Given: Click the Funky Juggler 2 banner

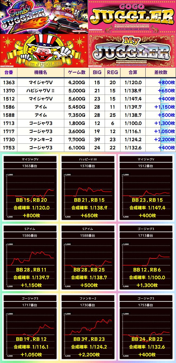Looking at the screenshot, I should click(x=44, y=16).
